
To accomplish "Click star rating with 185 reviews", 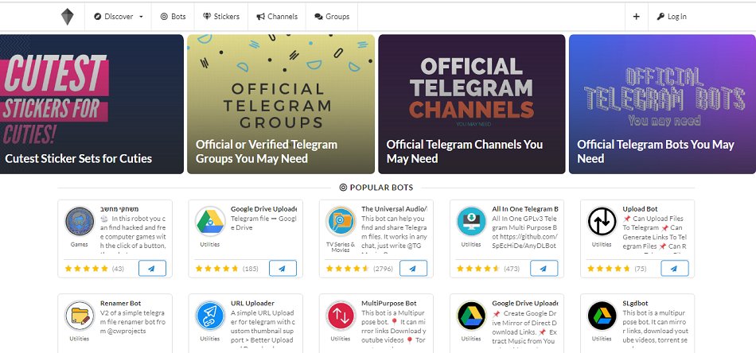I will point(216,268).
